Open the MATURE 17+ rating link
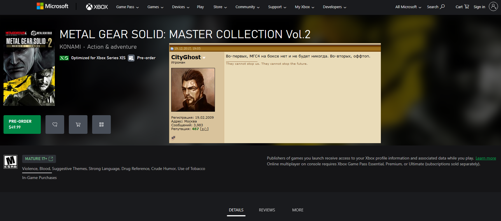The width and height of the screenshot is (501, 221). (x=39, y=159)
